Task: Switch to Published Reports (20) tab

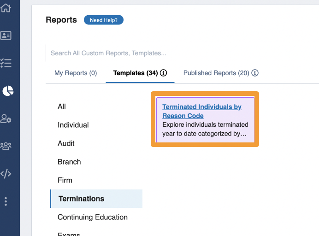Action: (216, 73)
